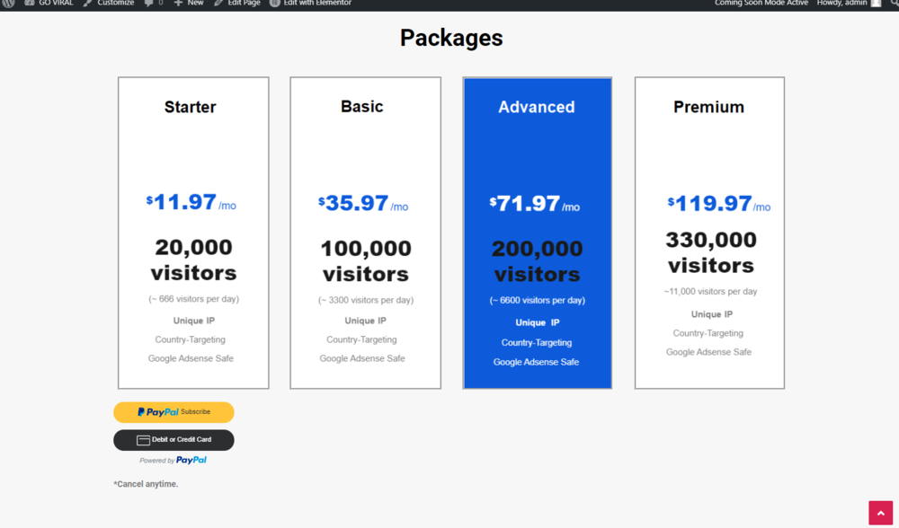The width and height of the screenshot is (899, 528).
Task: Click "(~ 6600 visitors per day)" text
Action: click(x=538, y=300)
